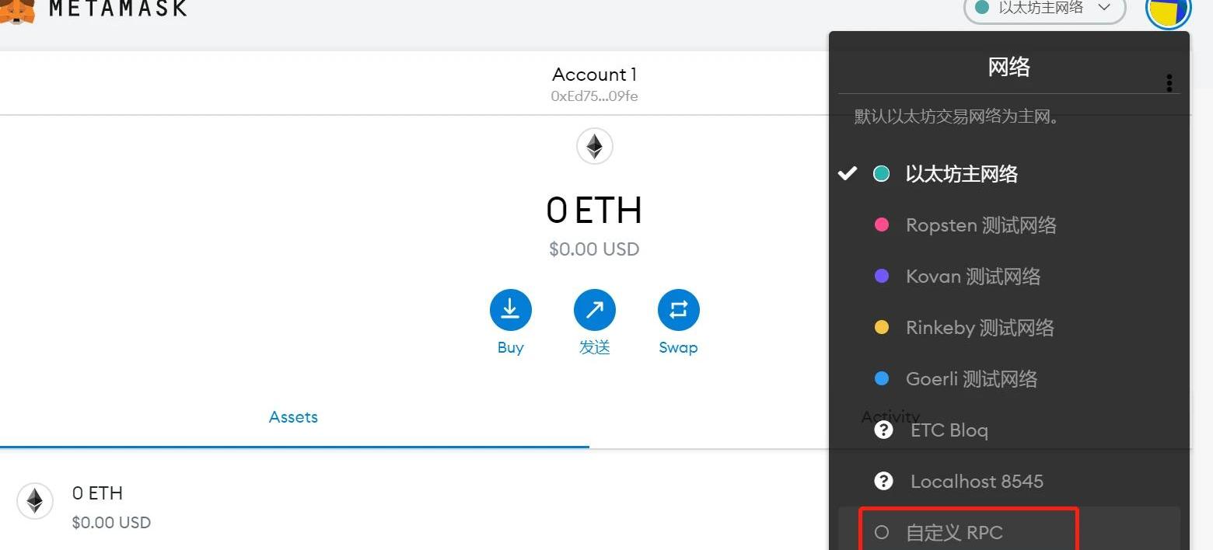Click the ETH token icon in the Assets list

(35, 501)
